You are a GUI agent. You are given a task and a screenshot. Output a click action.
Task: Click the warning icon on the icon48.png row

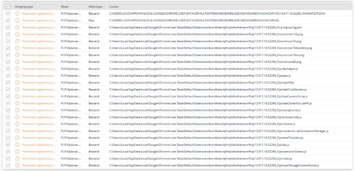[x=17, y=62]
